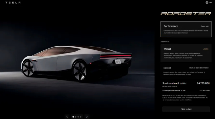Click 'Sumă scadentă astăzi' text
This screenshot has height=119, width=215.
point(174,83)
